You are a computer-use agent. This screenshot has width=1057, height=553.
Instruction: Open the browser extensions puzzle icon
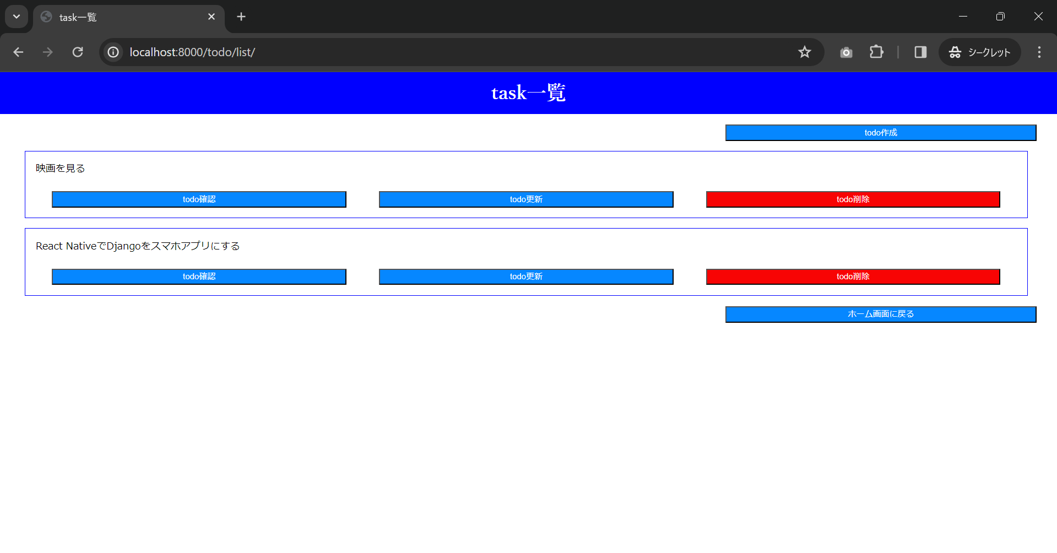click(876, 52)
